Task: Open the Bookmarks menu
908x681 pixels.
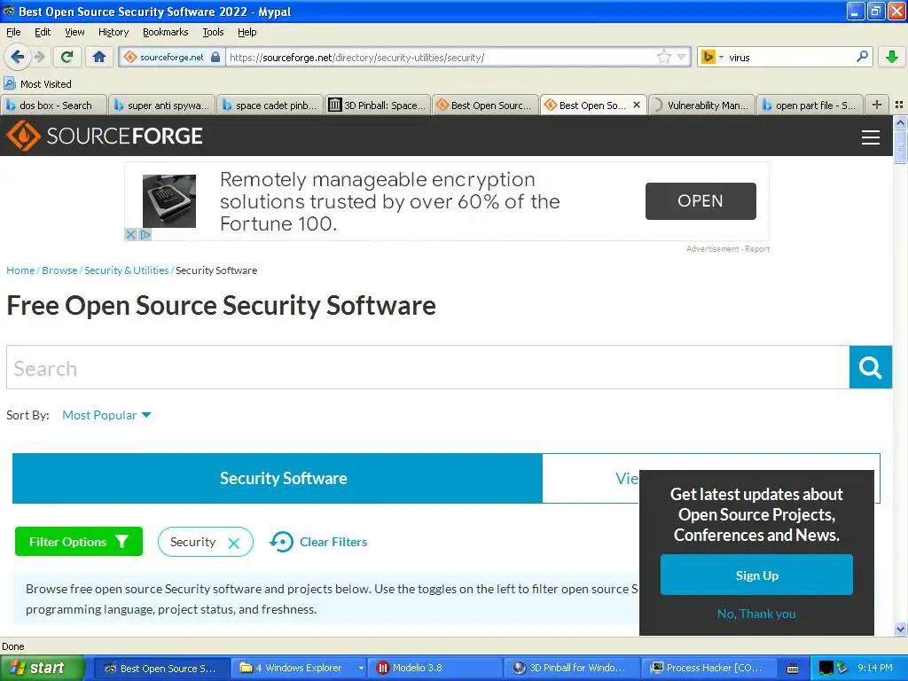Action: (166, 32)
